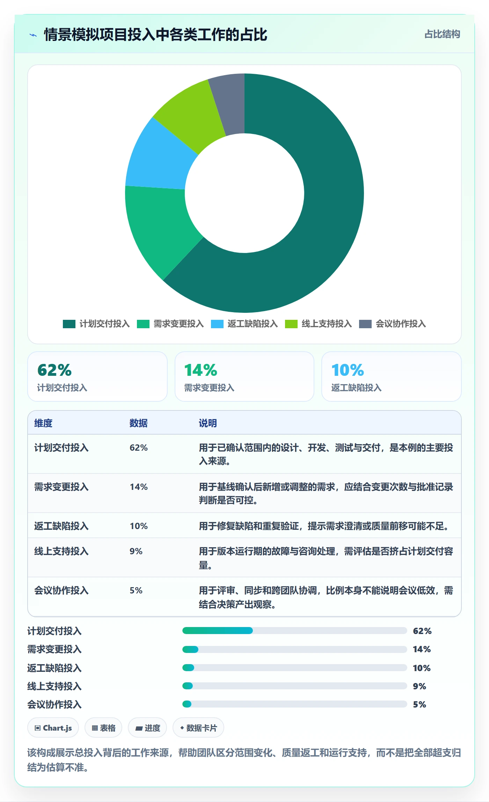Click the 线上支持投入 progress bar showing 9%

pyautogui.click(x=294, y=686)
